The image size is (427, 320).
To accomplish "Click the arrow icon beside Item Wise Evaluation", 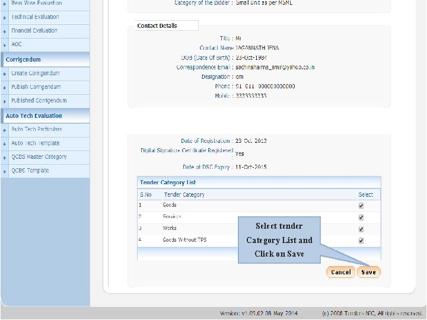I will click(x=4, y=4).
